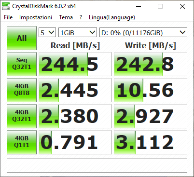Click the 4KiB Q1T1 read result 0.791
The image size is (194, 177).
click(x=75, y=142)
